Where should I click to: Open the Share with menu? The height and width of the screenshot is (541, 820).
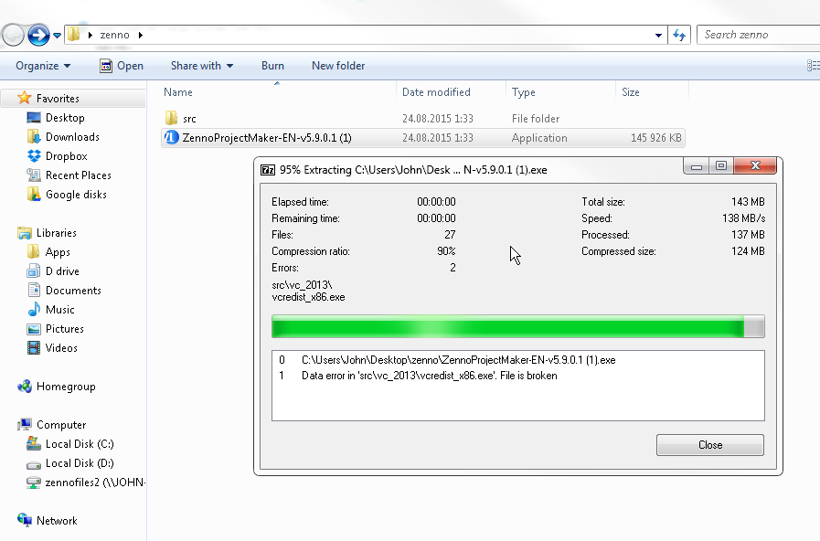(202, 66)
